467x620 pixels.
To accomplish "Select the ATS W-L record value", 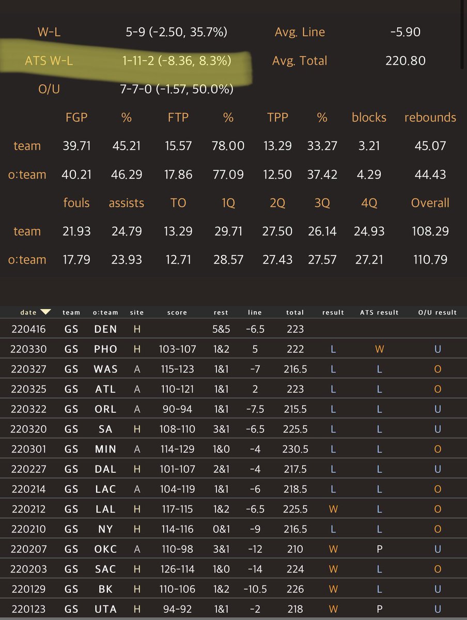I will (176, 60).
